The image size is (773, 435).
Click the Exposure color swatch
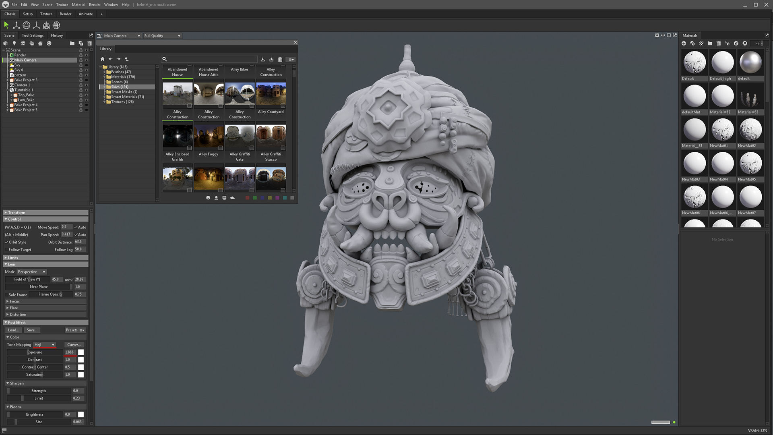pyautogui.click(x=81, y=352)
